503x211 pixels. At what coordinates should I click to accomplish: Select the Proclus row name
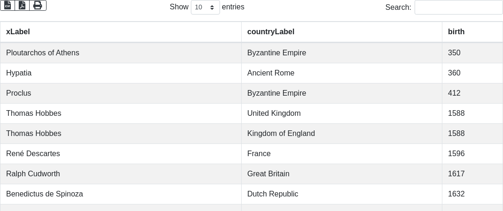[19, 93]
